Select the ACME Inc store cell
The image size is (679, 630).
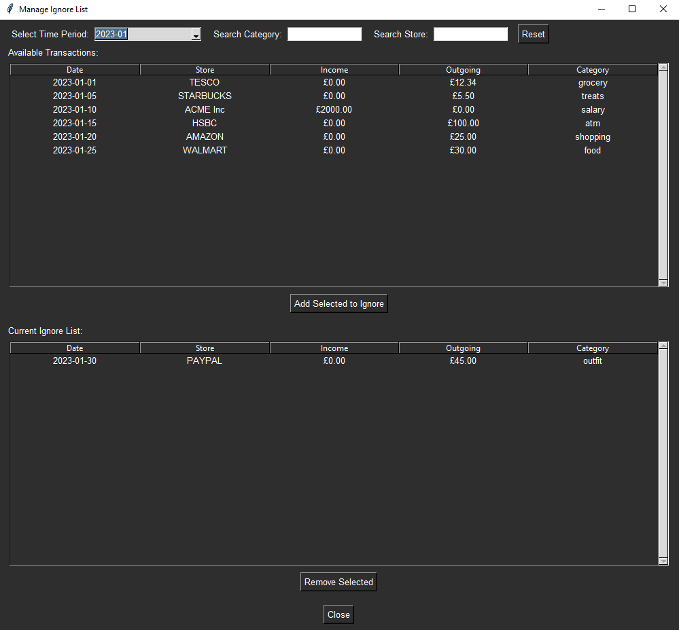coord(205,109)
